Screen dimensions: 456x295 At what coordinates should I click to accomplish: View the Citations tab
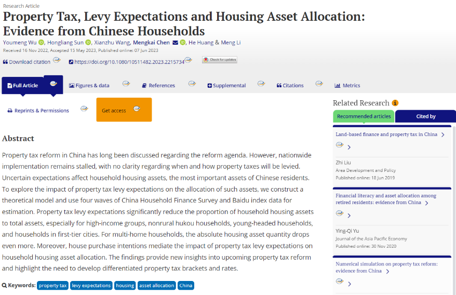[x=290, y=86]
